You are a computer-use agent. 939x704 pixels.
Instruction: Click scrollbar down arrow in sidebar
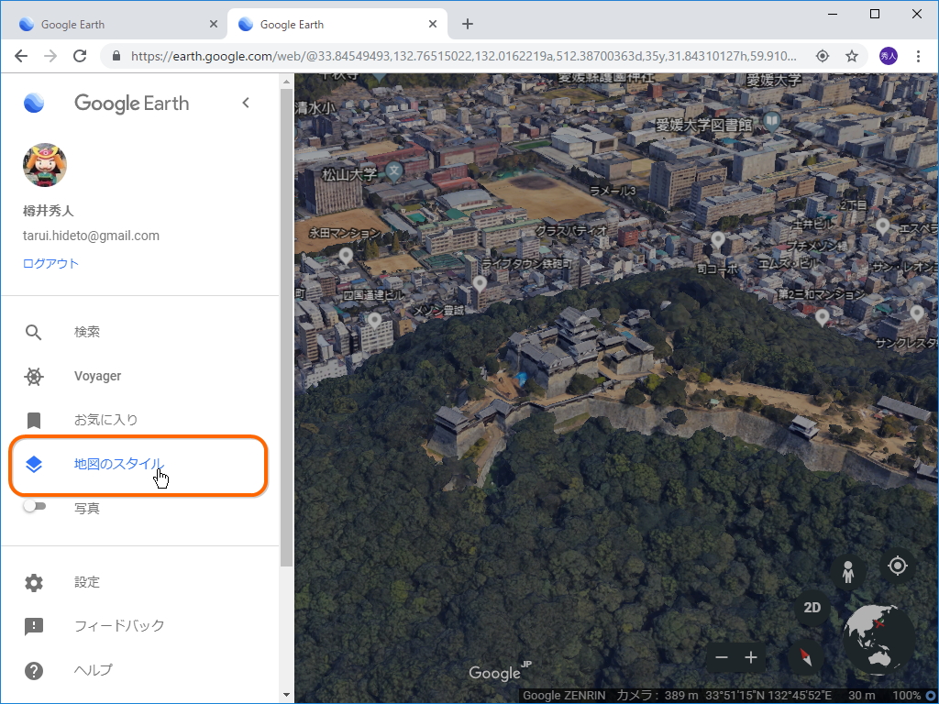(x=286, y=695)
